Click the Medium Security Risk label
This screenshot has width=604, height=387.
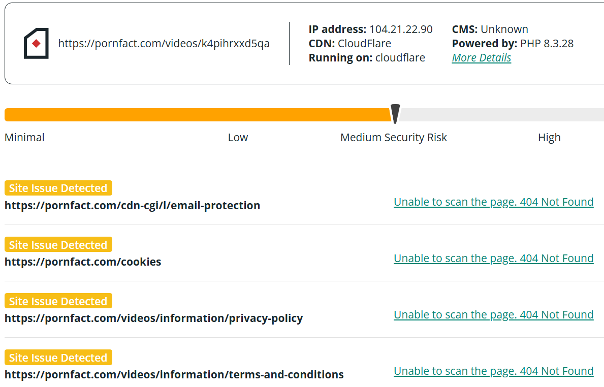click(x=394, y=138)
